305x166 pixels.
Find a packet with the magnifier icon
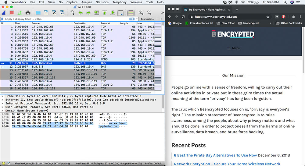click(x=72, y=13)
